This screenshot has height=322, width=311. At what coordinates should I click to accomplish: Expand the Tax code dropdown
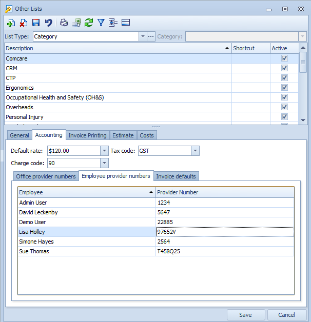click(195, 151)
